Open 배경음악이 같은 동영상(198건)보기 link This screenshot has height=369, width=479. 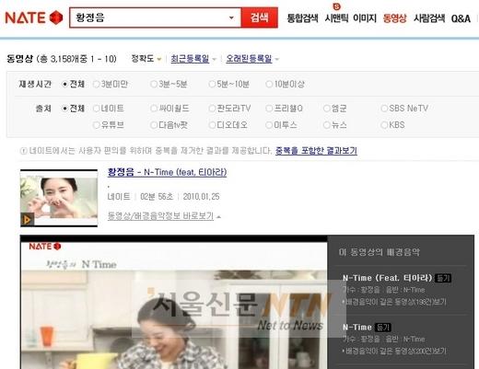click(395, 302)
